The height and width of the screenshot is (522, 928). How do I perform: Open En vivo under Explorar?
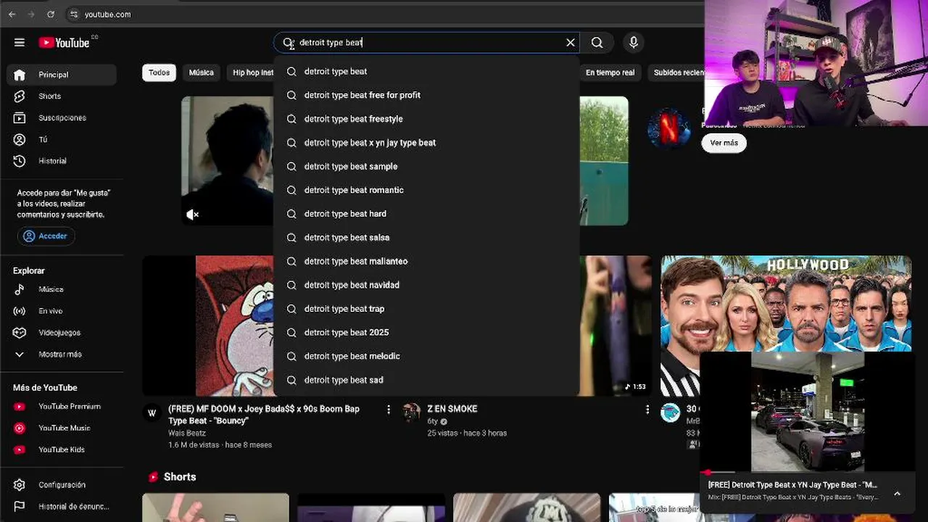pyautogui.click(x=62, y=311)
